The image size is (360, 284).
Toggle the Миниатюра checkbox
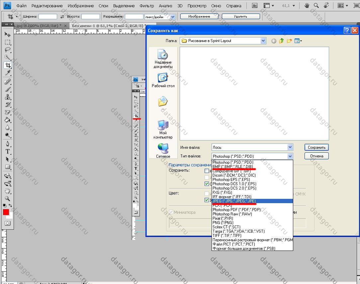pyautogui.click(x=171, y=212)
